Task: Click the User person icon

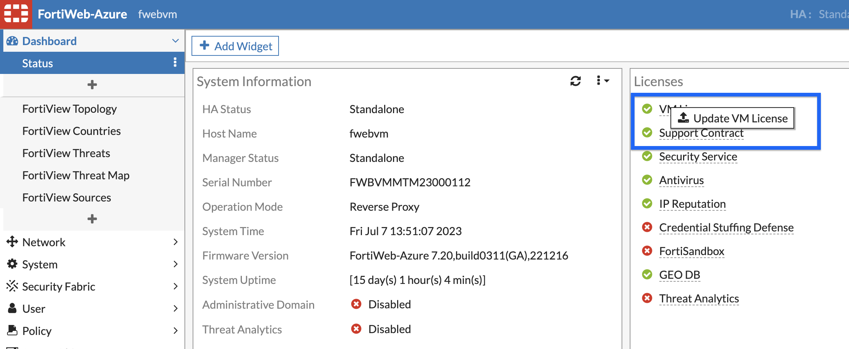Action: (12, 308)
